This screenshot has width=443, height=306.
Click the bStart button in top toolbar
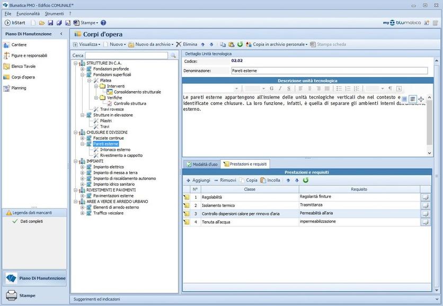15,23
